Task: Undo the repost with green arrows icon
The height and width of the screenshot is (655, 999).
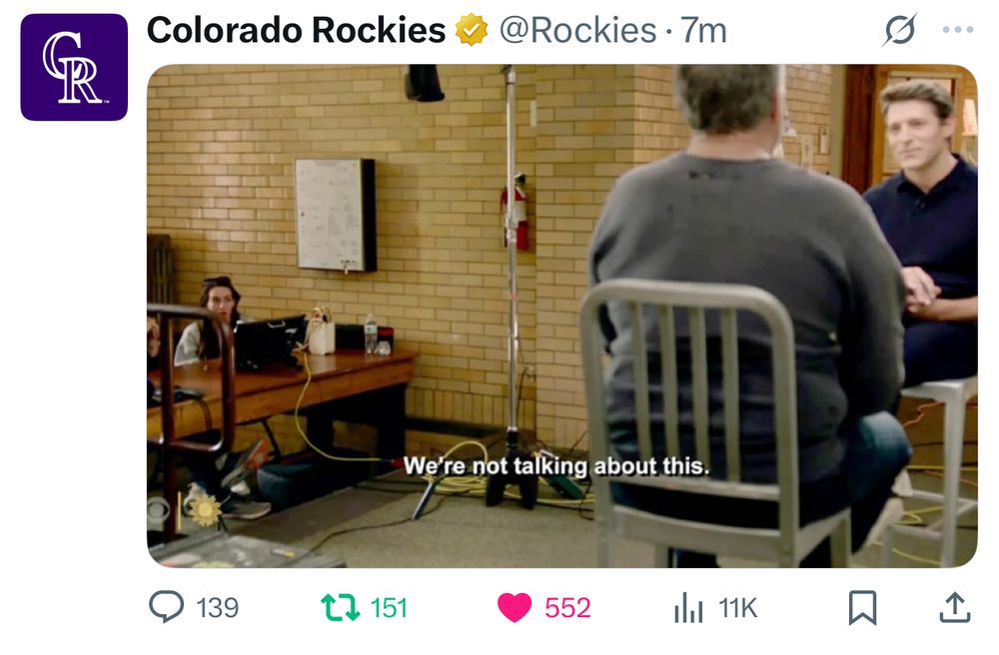Action: pos(341,607)
